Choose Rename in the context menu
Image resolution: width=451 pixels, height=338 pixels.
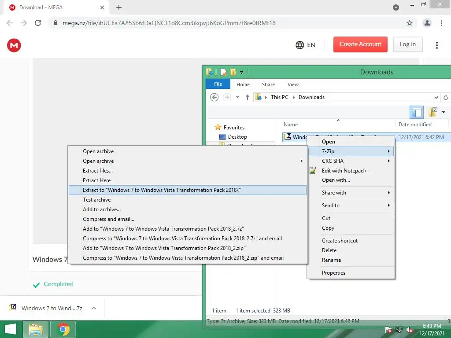[351, 260]
